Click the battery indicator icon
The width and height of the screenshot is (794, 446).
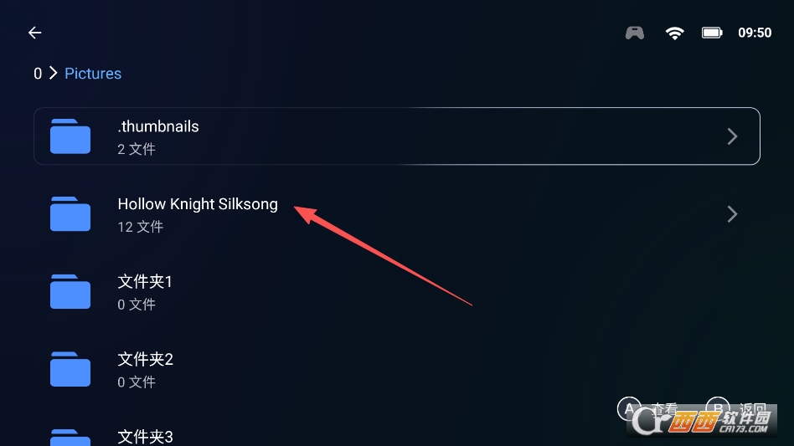tap(712, 33)
